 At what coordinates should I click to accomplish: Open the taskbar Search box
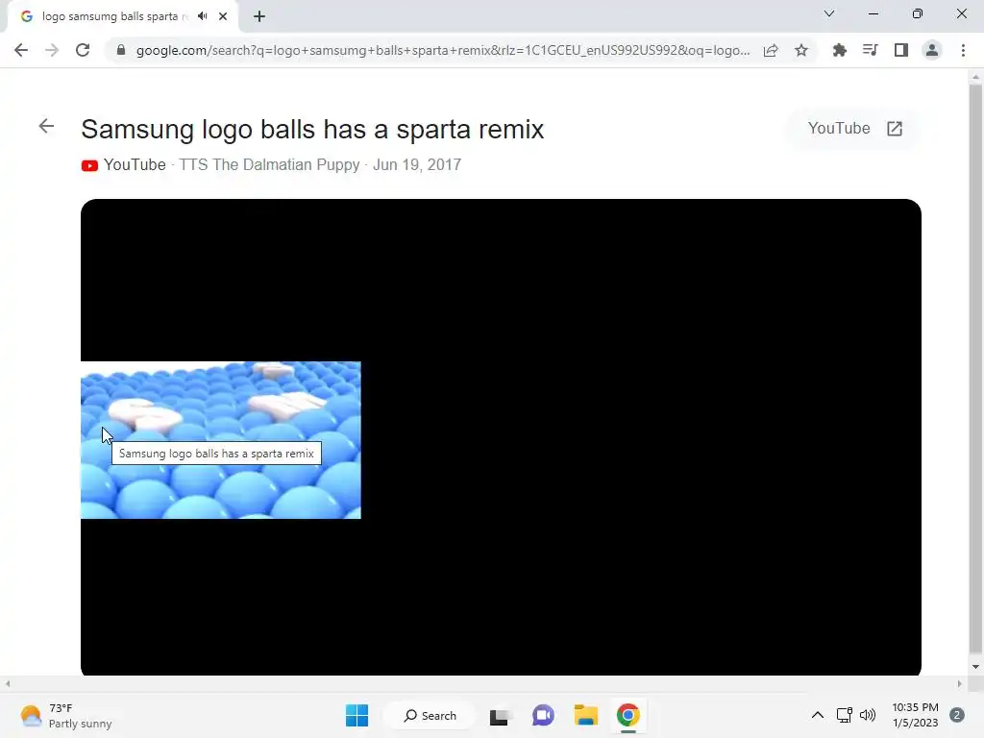click(430, 715)
